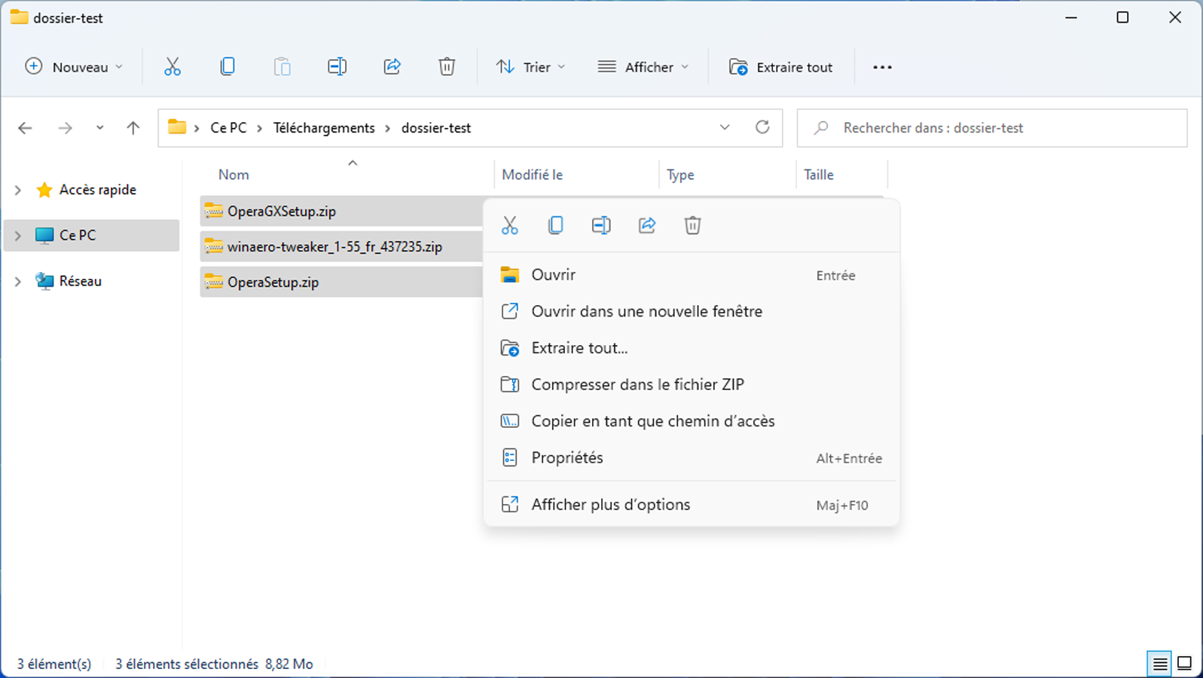Click the Extraire tout toolbar button
The image size is (1203, 678).
[781, 67]
